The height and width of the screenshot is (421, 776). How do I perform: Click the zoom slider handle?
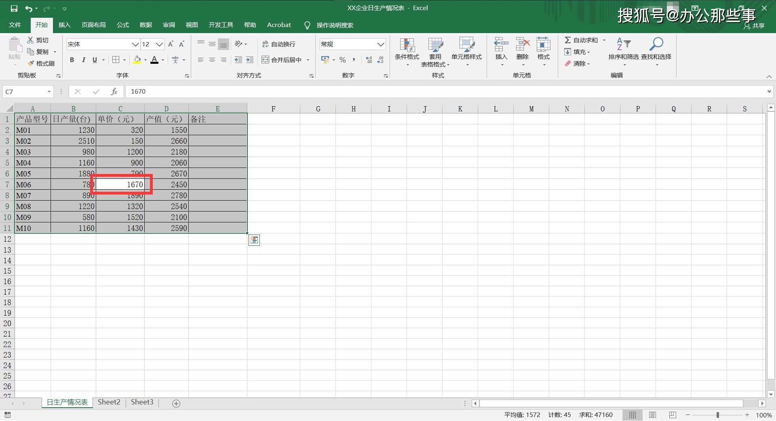point(717,415)
